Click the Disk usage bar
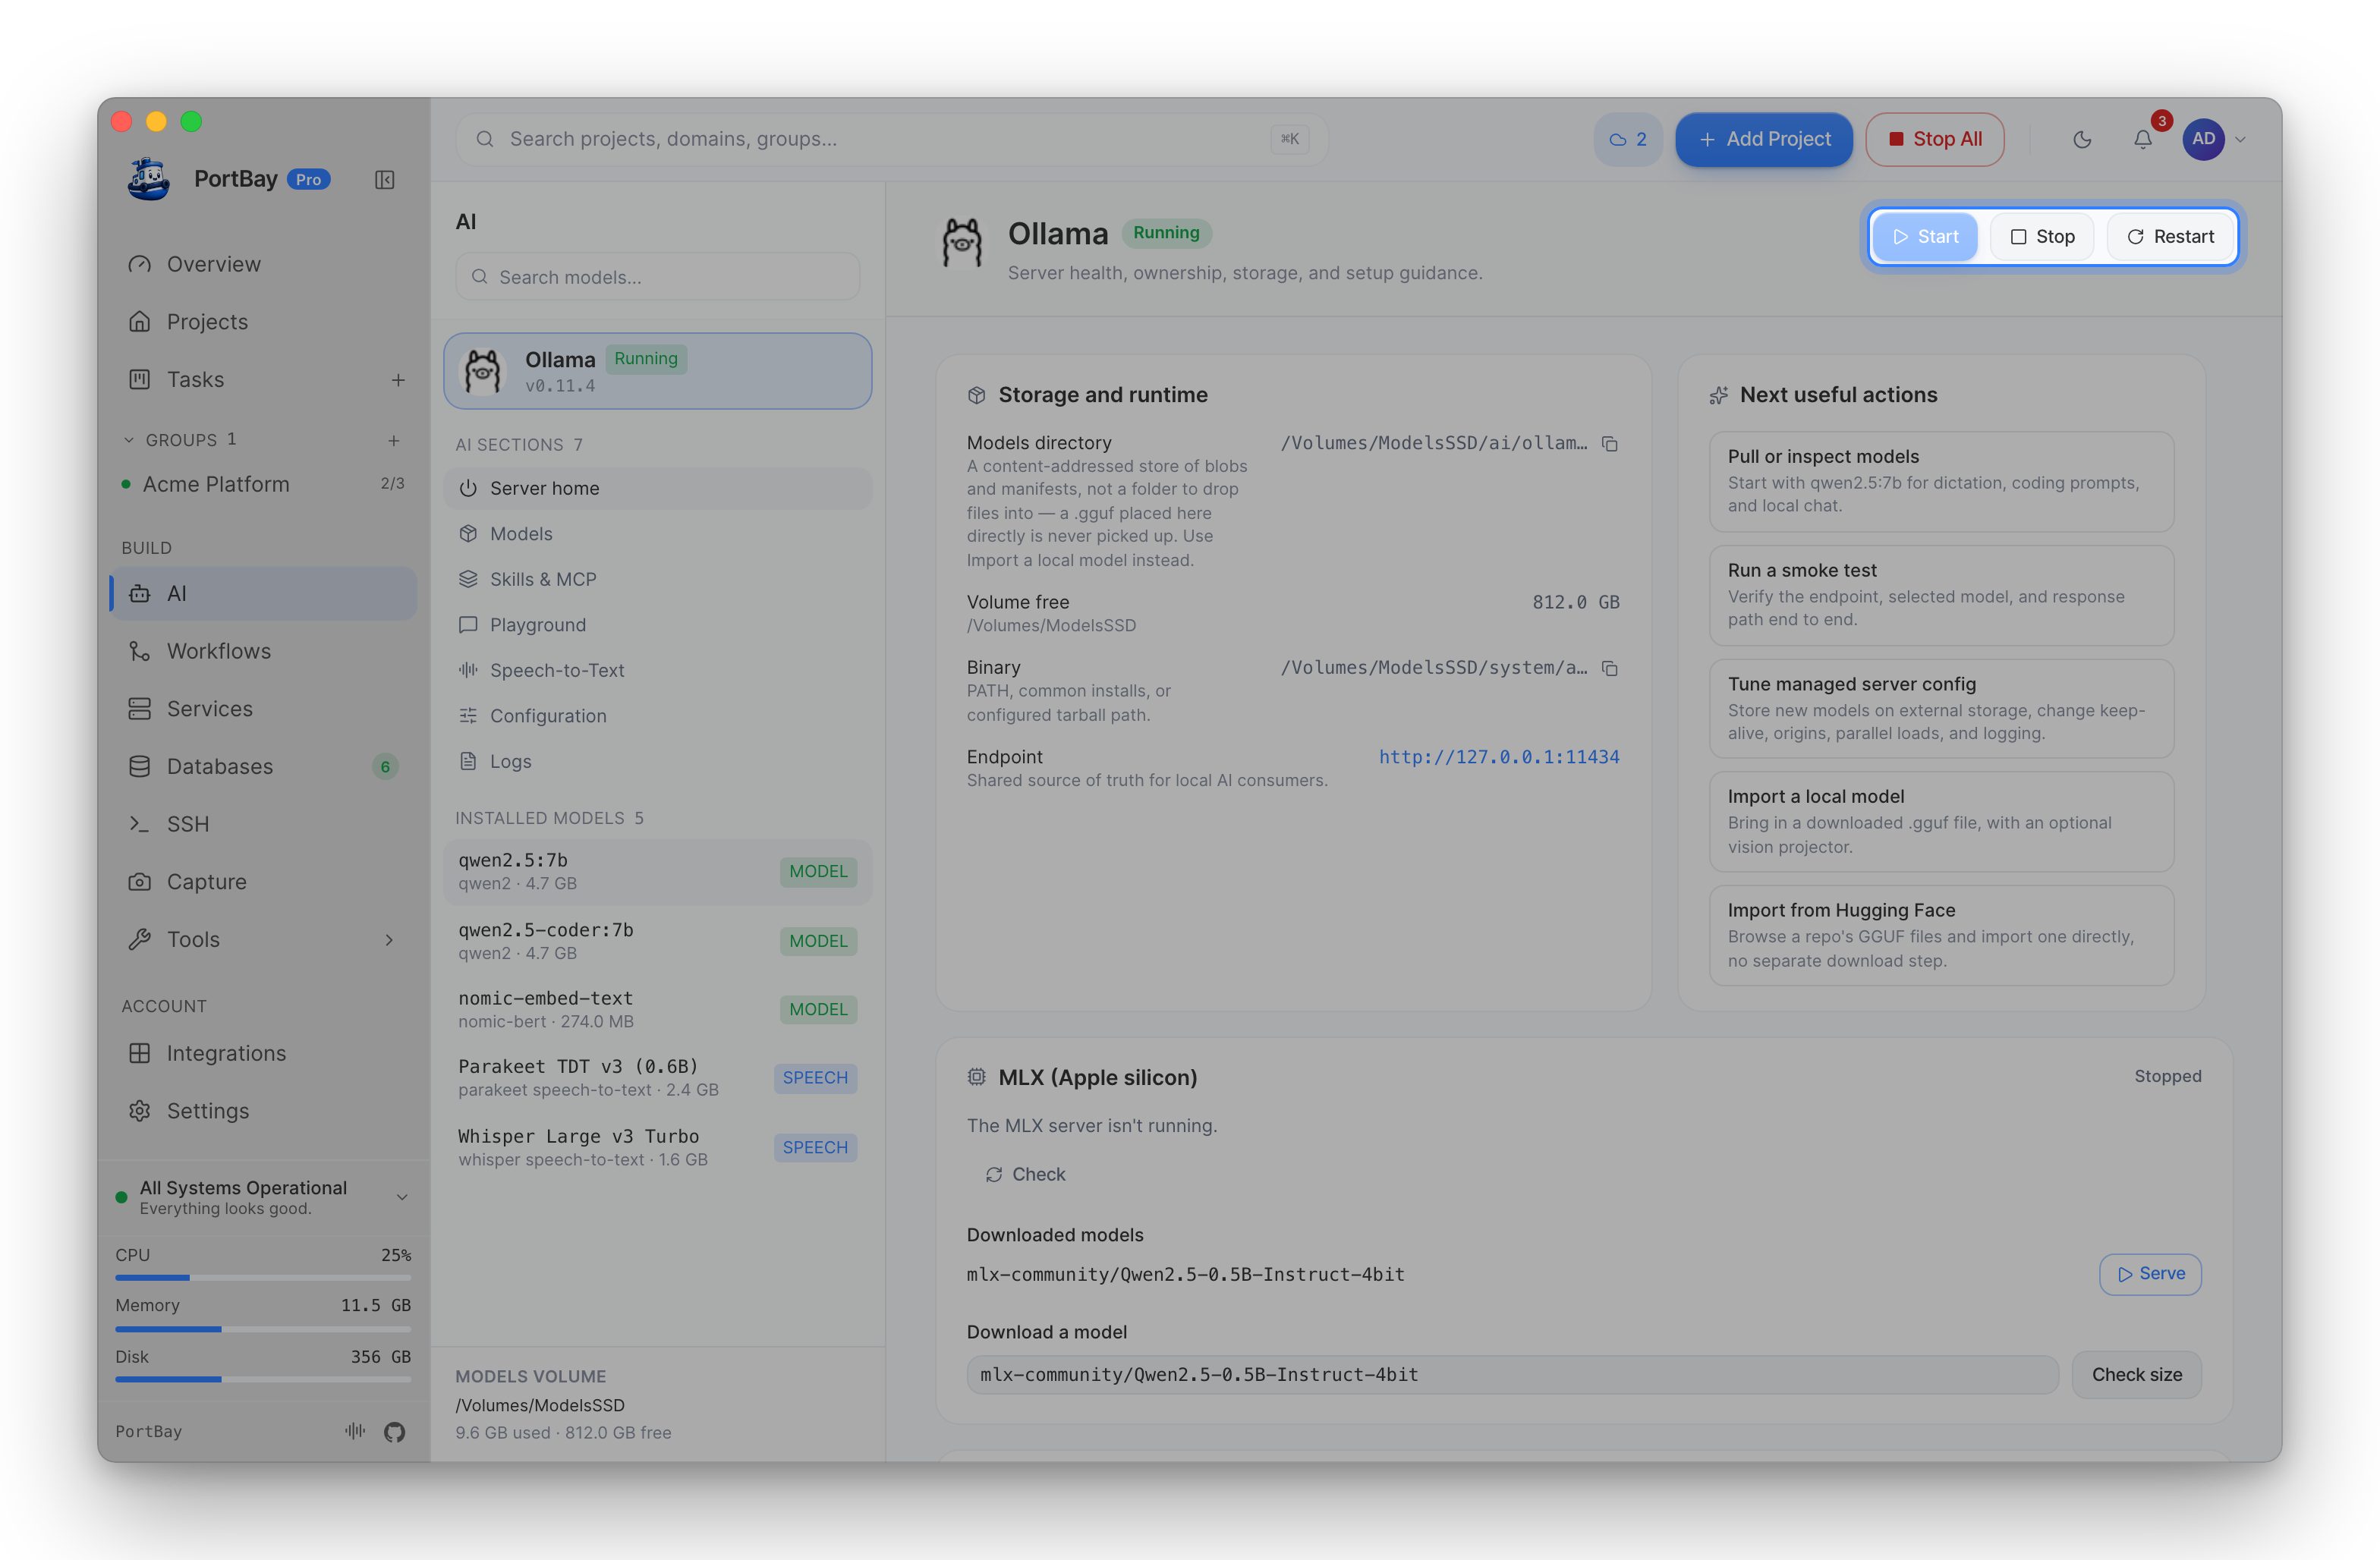This screenshot has height=1560, width=2380. pyautogui.click(x=263, y=1380)
